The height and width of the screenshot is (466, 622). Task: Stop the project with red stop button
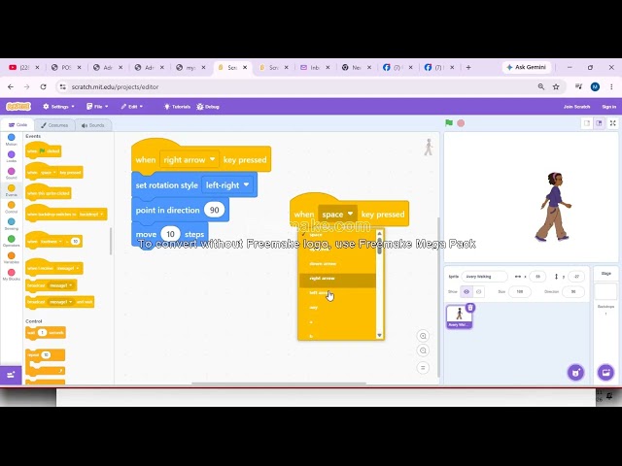point(461,123)
